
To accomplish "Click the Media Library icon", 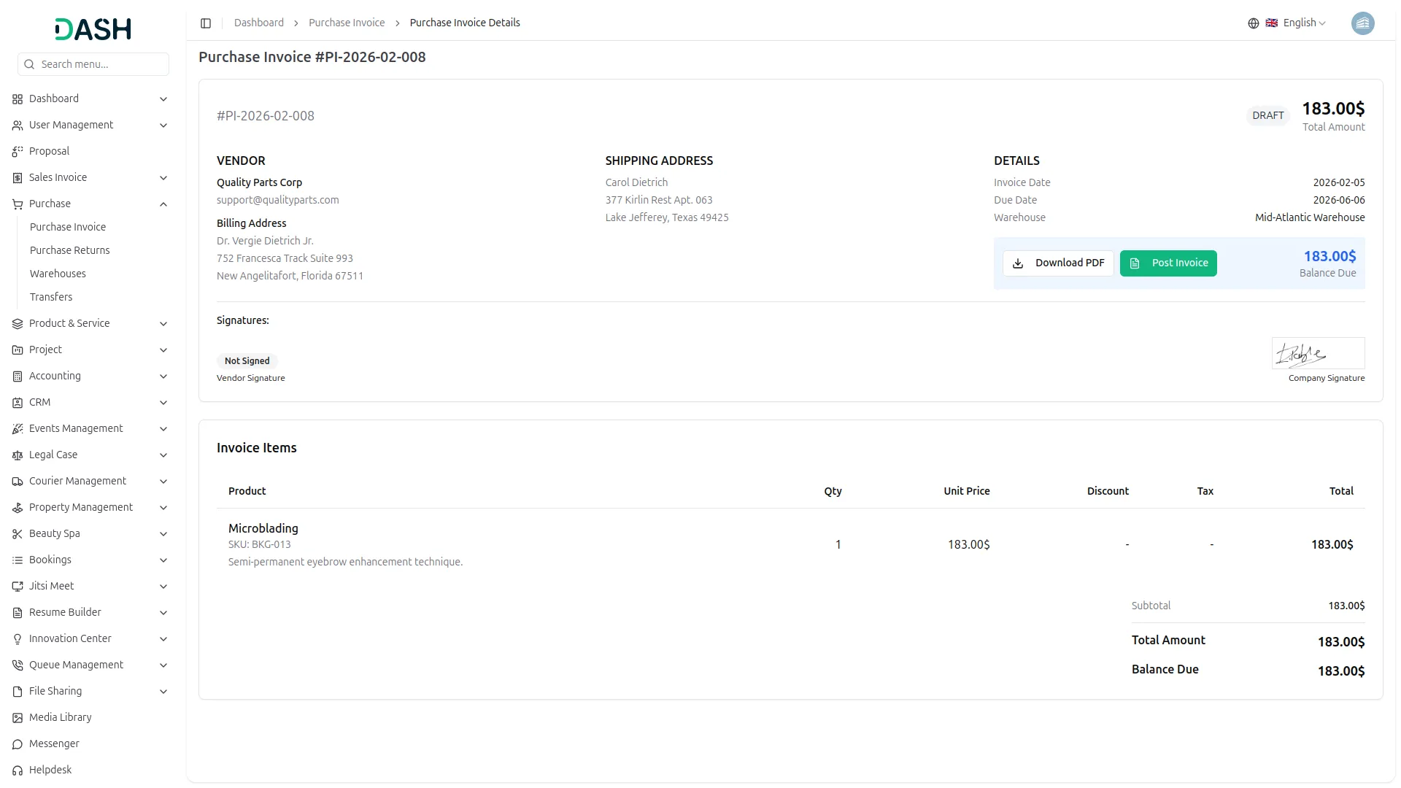I will 18,718.
